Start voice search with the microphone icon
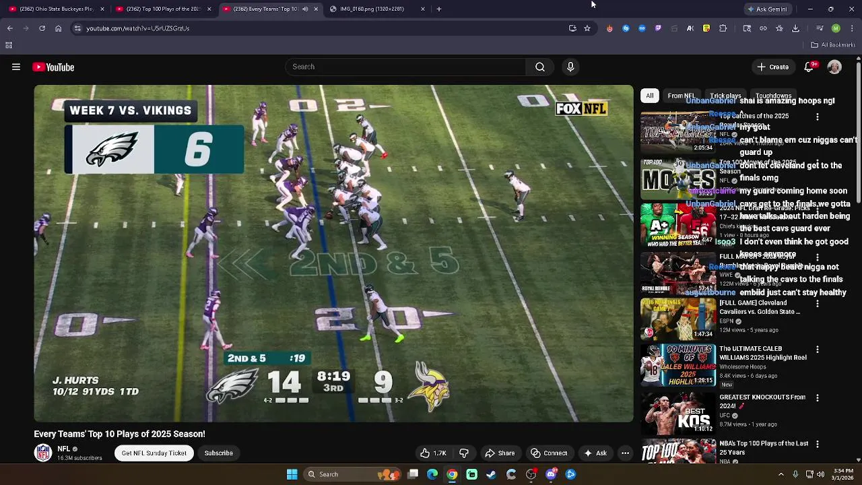 (570, 67)
